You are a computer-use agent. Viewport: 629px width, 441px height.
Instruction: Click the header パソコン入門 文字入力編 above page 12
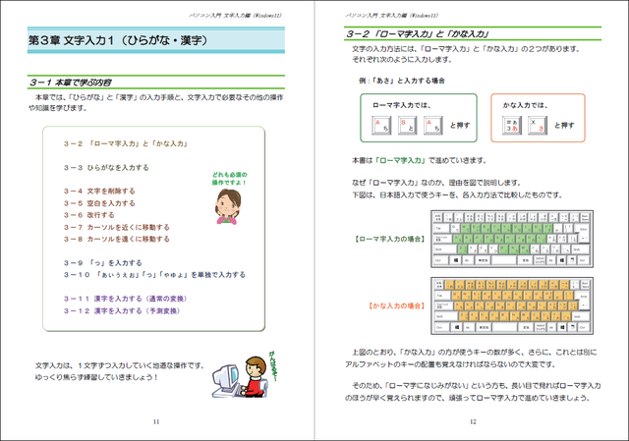(x=392, y=16)
